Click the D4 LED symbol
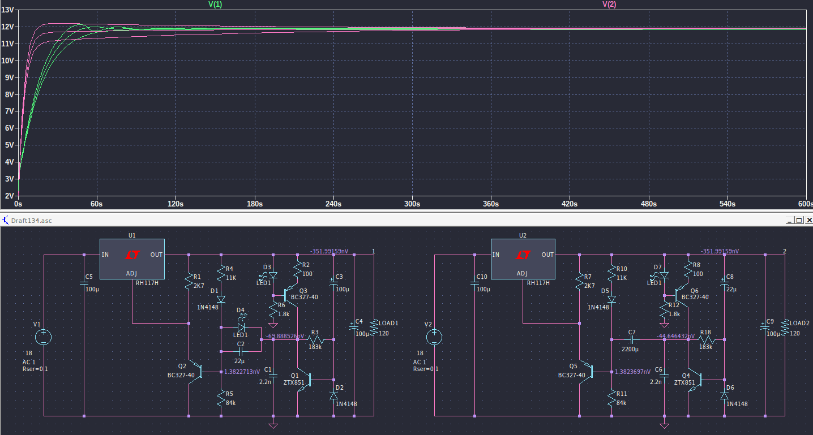Image resolution: width=813 pixels, height=435 pixels. [x=241, y=326]
